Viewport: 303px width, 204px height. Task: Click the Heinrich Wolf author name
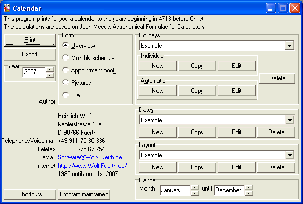click(x=74, y=116)
